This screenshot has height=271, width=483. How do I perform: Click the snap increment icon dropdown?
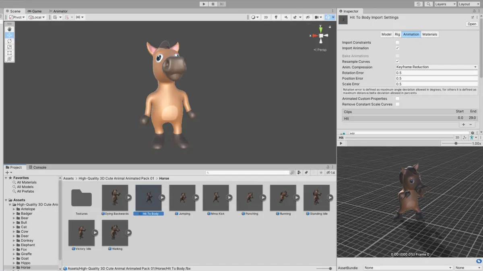coord(80,17)
